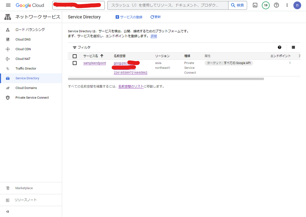Click the 属性 column header

click(x=208, y=56)
